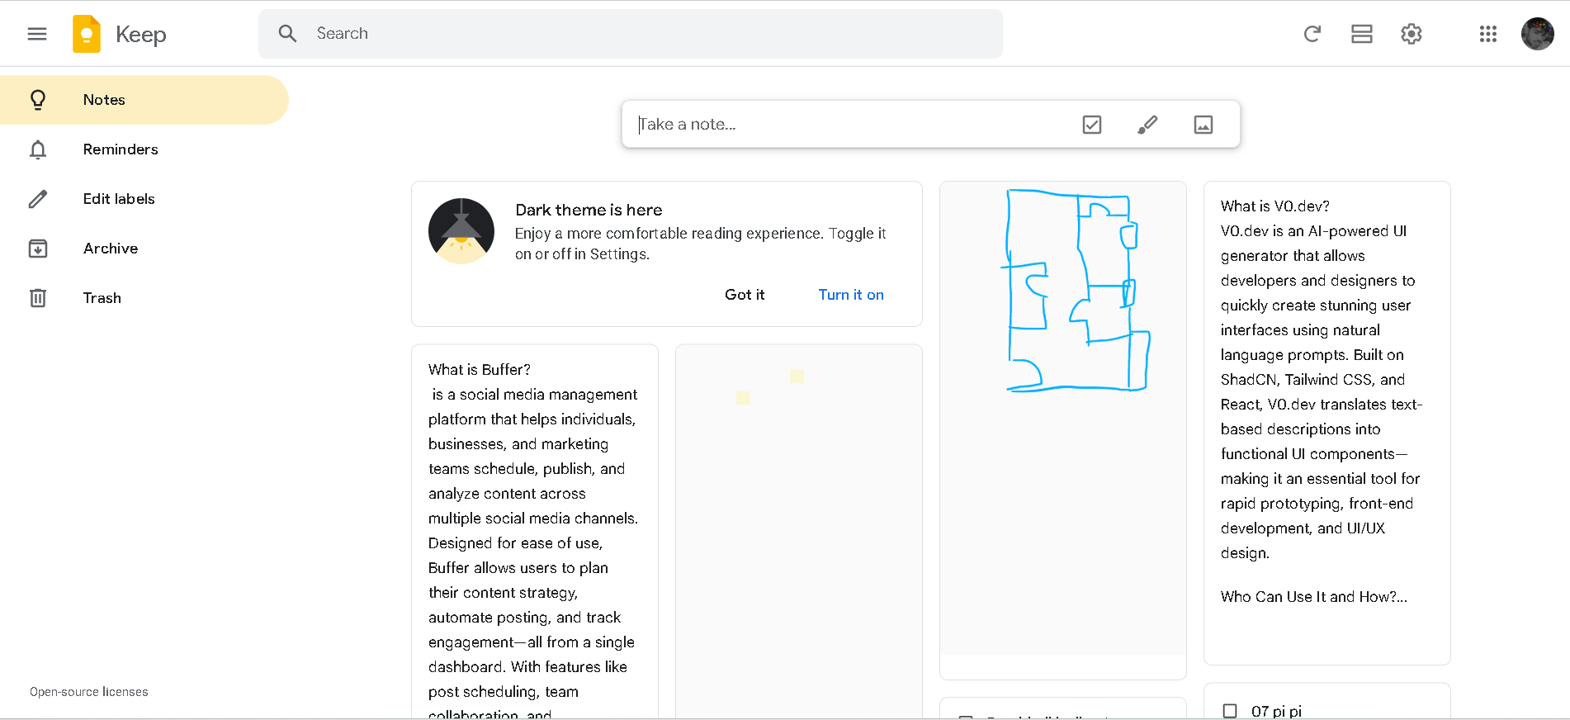Open the Google apps grid
This screenshot has height=720, width=1570.
(1488, 34)
